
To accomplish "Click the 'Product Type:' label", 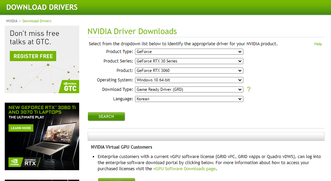I will [x=119, y=52].
